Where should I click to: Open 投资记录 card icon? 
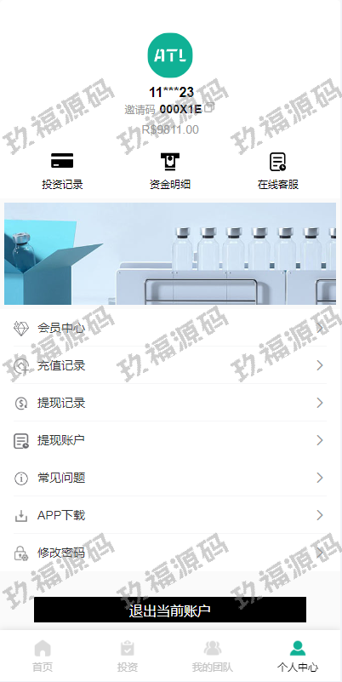(62, 161)
